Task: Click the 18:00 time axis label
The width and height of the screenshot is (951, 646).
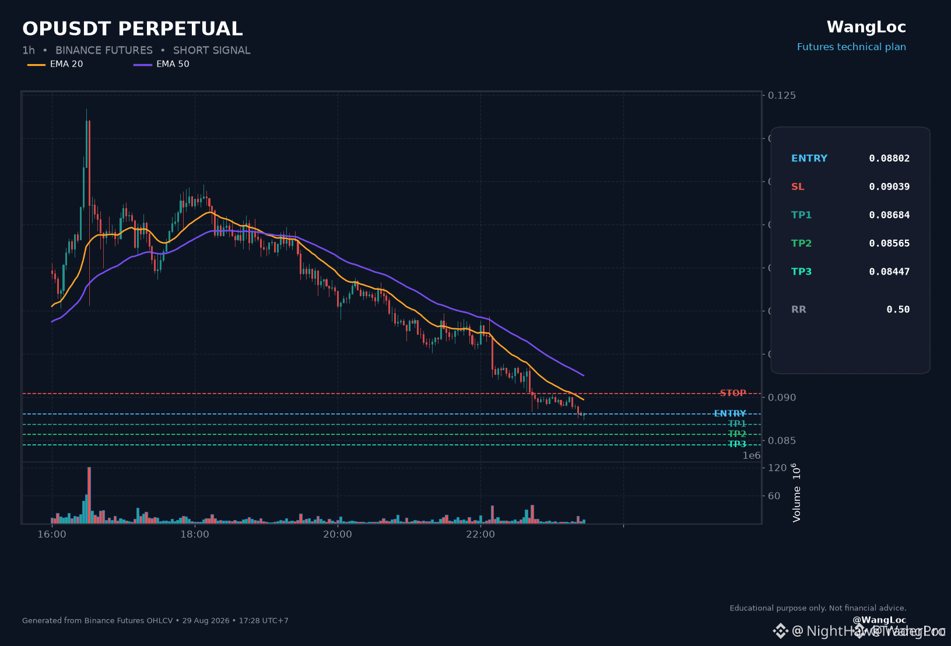Action: coord(195,535)
